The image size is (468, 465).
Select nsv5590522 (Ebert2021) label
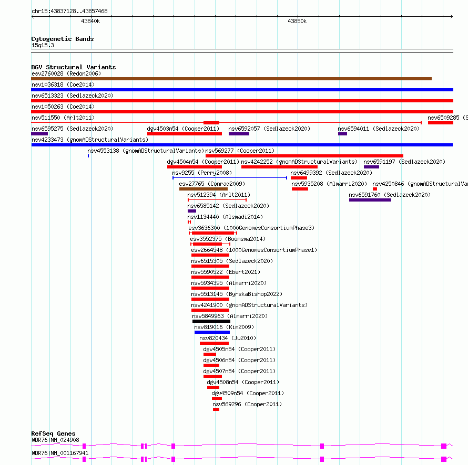click(226, 272)
